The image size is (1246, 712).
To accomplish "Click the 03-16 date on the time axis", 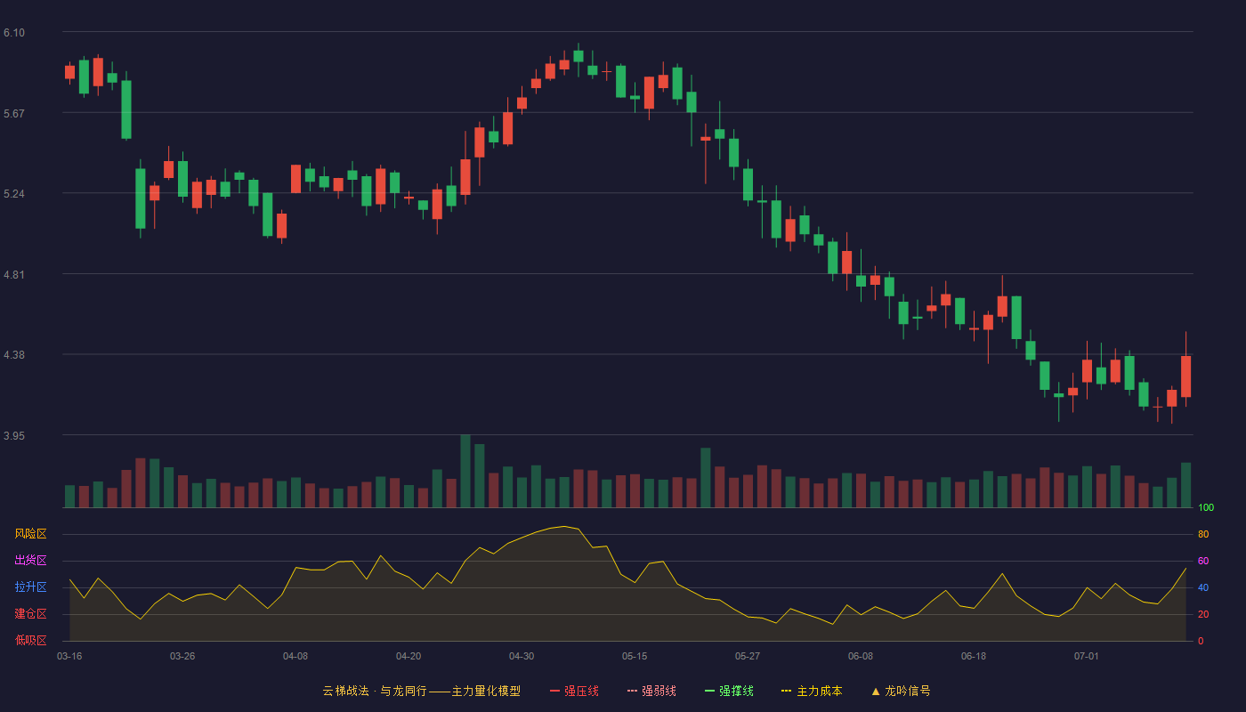I will tap(69, 656).
